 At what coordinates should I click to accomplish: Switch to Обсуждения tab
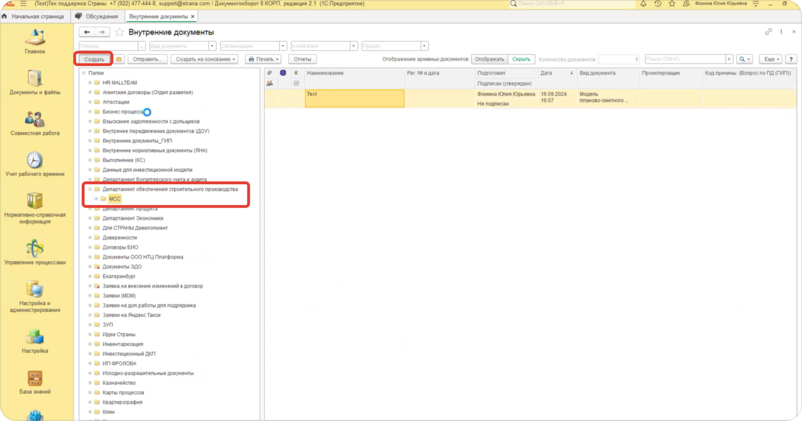point(97,16)
